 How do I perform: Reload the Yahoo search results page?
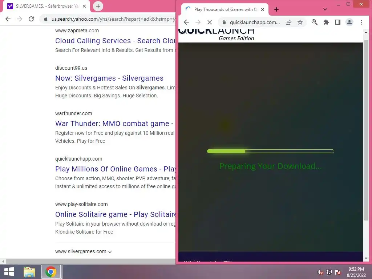point(31,19)
